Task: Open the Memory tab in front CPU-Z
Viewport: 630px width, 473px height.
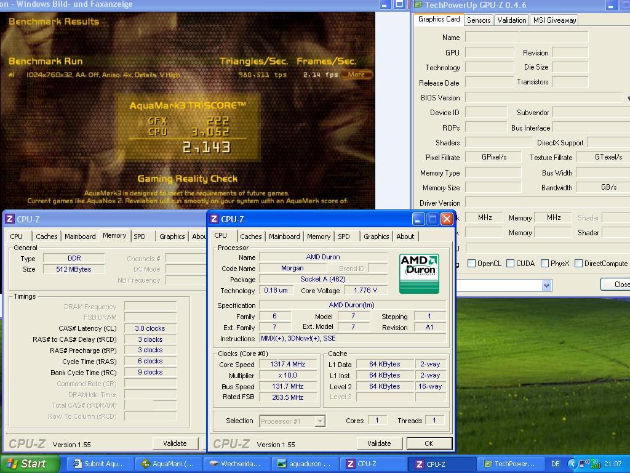Action: (x=319, y=236)
